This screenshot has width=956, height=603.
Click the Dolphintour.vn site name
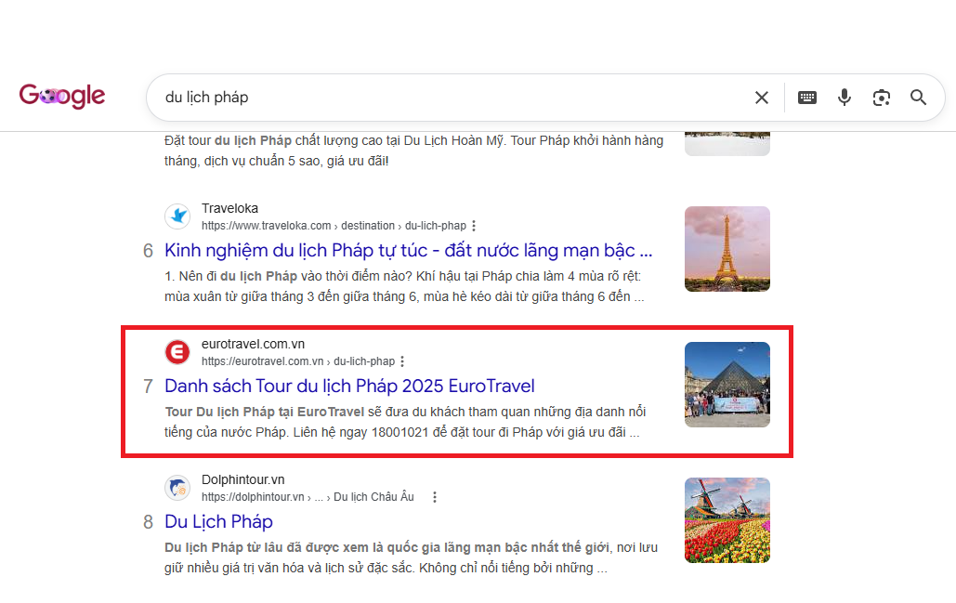[x=243, y=479]
